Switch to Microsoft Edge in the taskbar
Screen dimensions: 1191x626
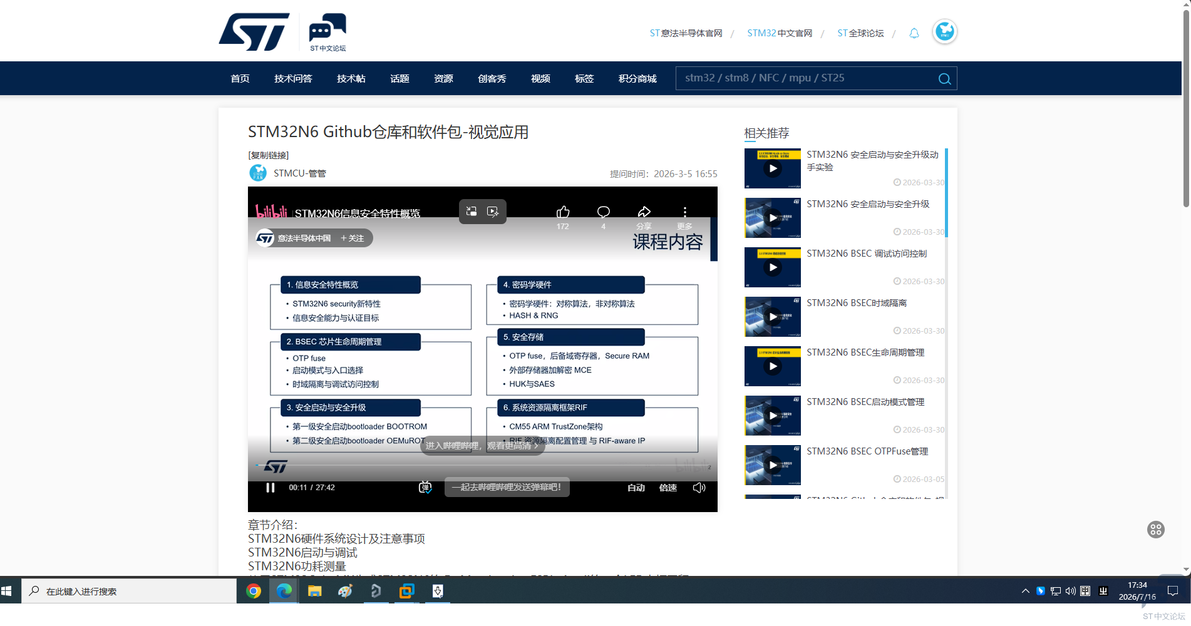[x=284, y=591]
